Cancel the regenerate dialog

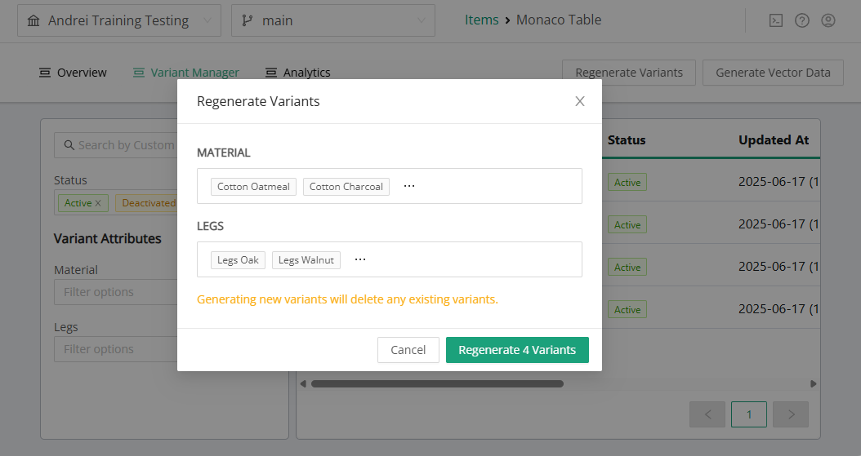coord(408,350)
